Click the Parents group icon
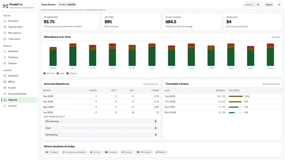Viewport: 285px width, 160px height. coord(5,63)
